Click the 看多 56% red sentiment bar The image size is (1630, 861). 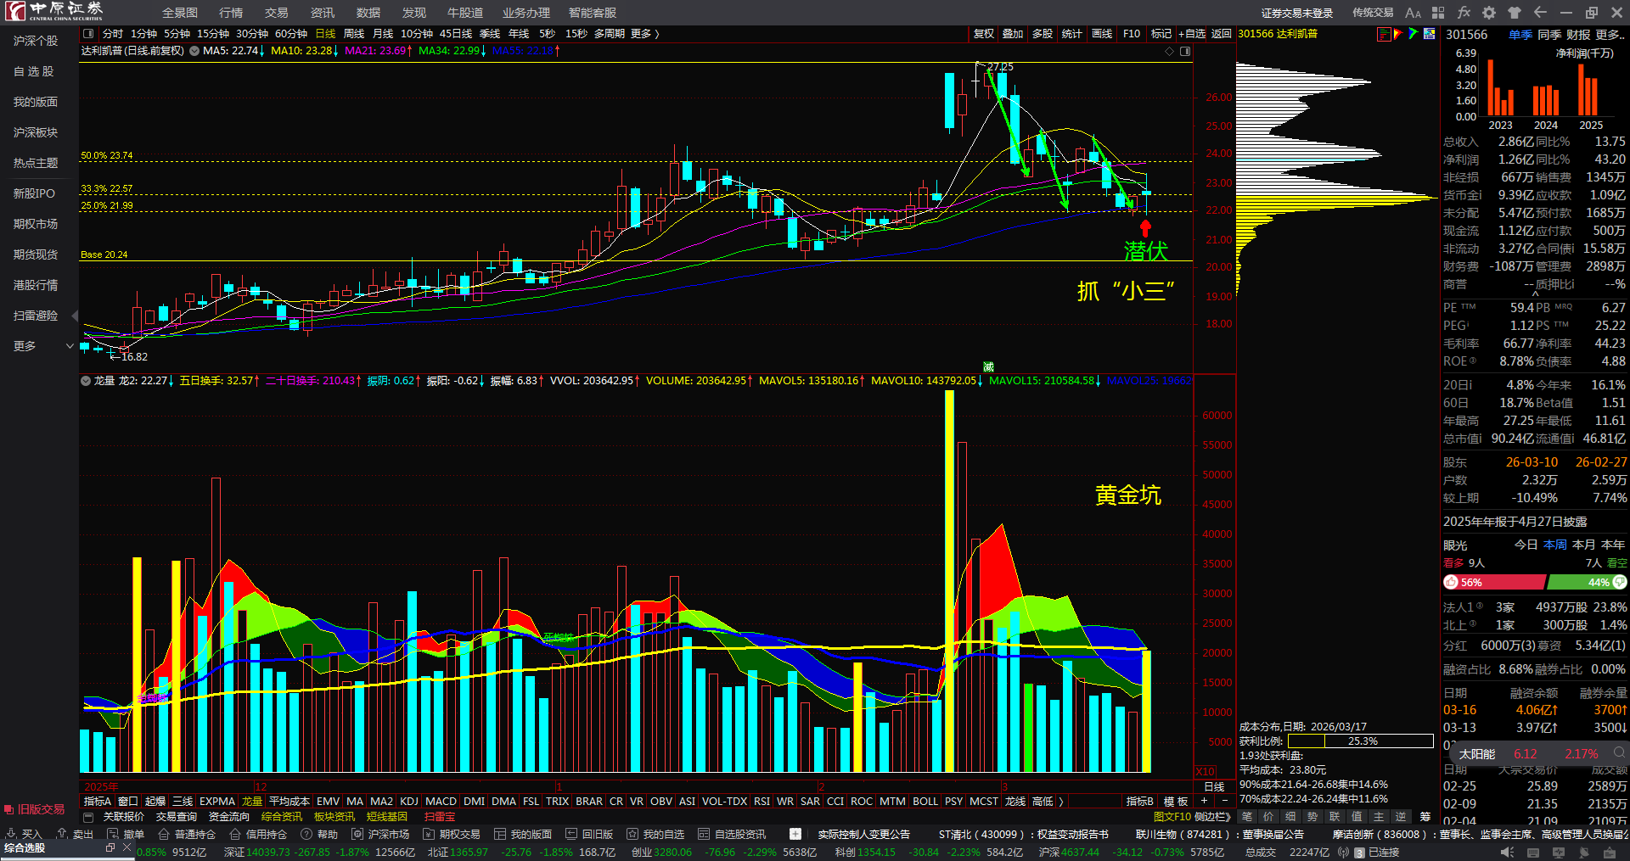(x=1493, y=582)
